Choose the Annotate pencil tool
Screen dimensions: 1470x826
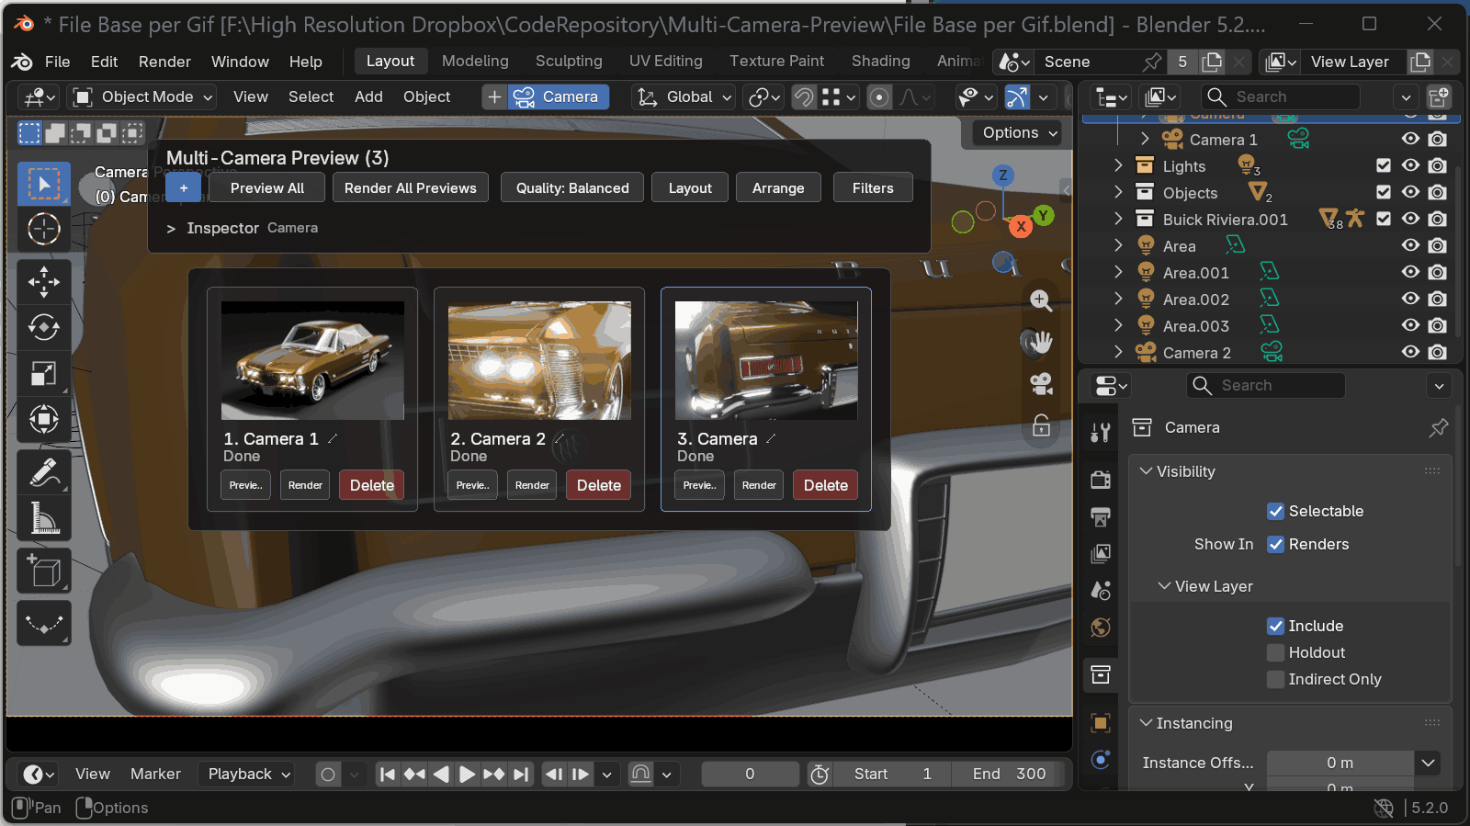tap(44, 472)
